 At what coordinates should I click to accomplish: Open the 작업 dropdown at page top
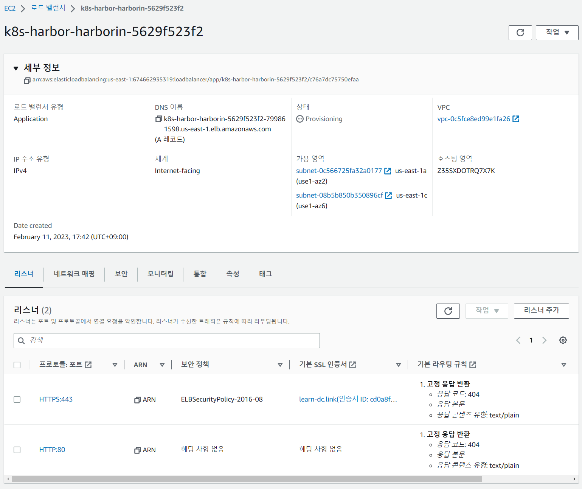[557, 33]
